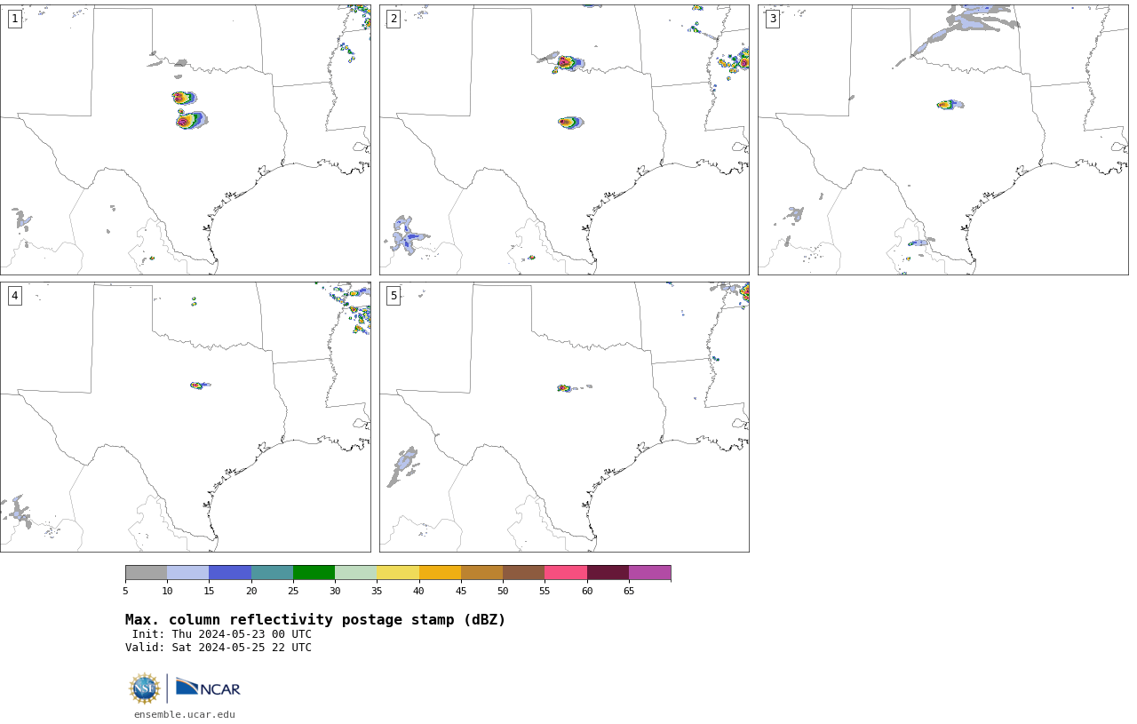Click the colorbar tick label 65

tap(629, 591)
